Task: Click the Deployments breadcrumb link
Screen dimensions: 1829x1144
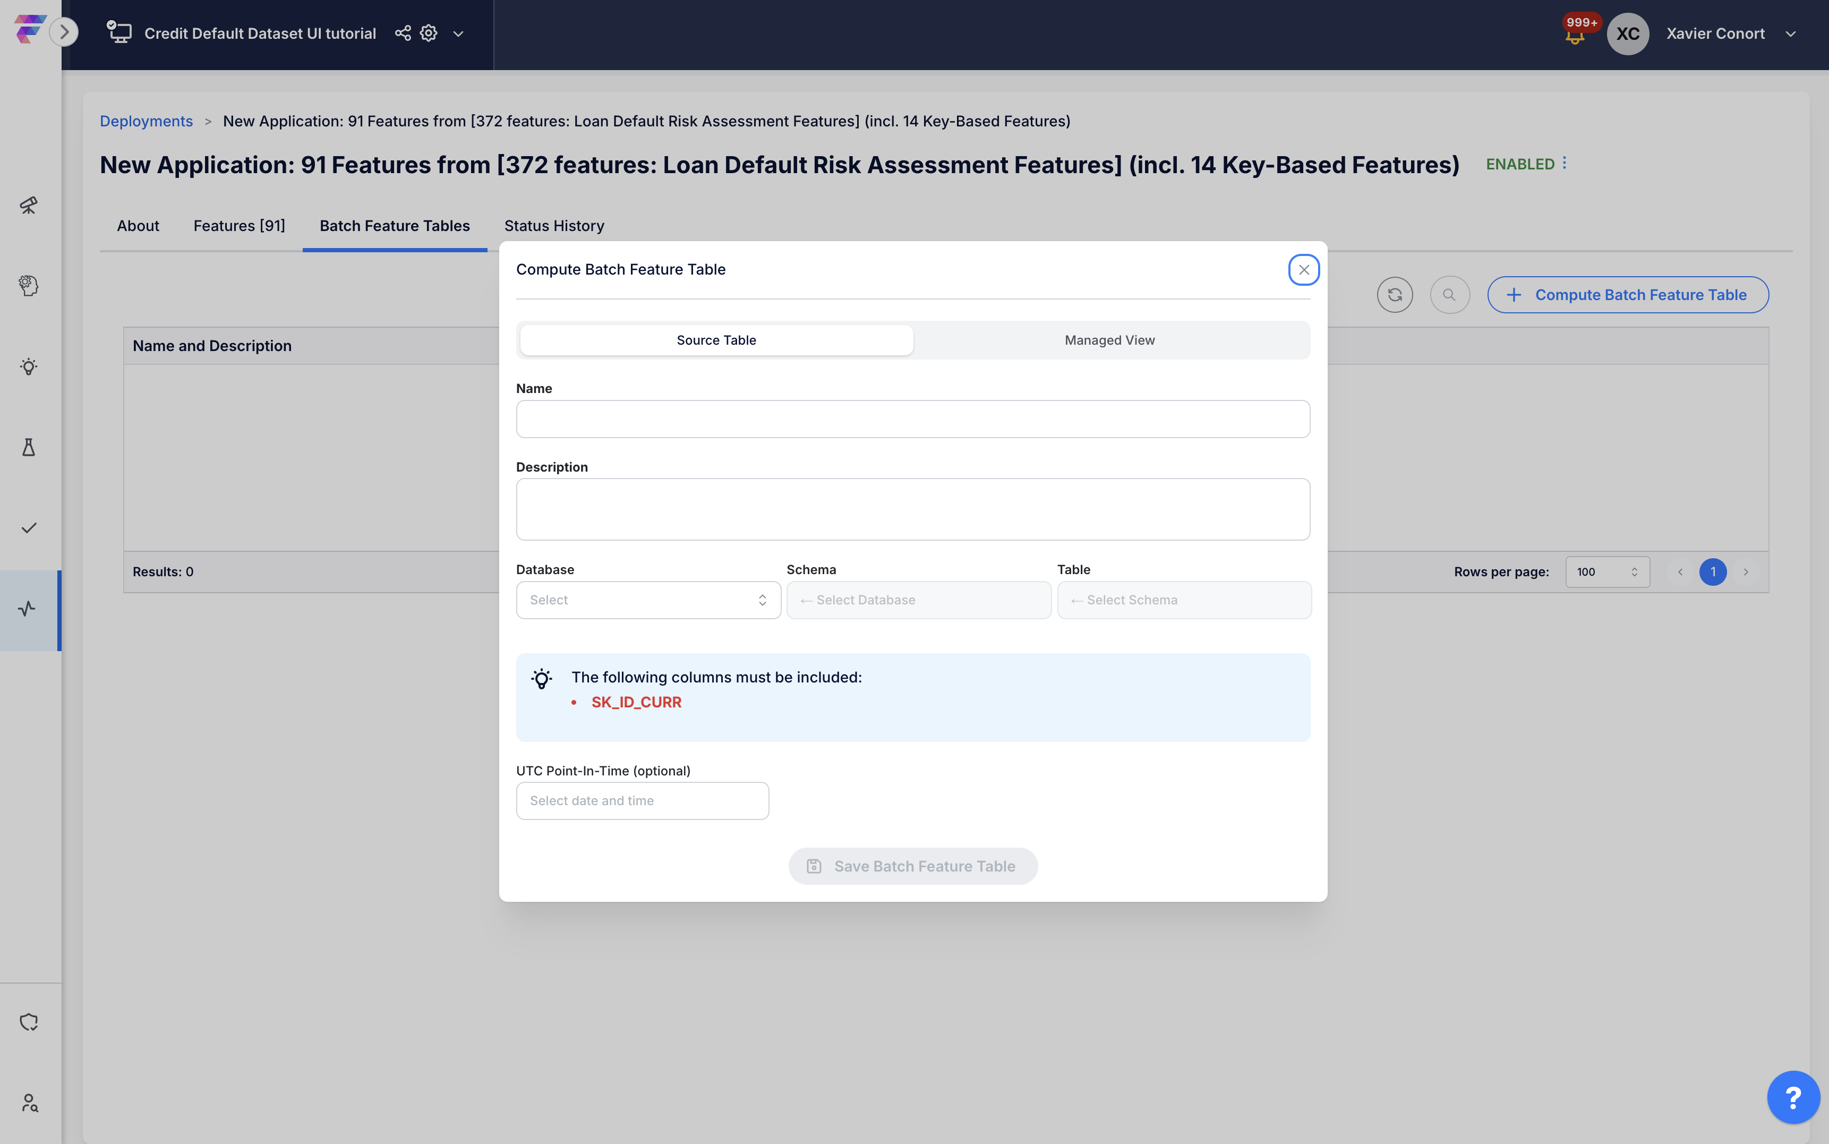Action: [x=146, y=121]
